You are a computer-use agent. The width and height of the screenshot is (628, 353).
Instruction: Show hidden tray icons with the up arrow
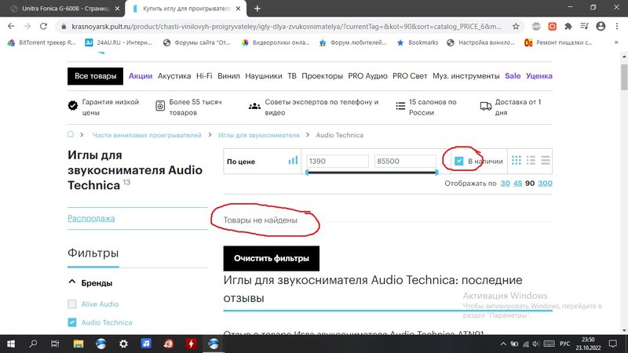pyautogui.click(x=503, y=344)
